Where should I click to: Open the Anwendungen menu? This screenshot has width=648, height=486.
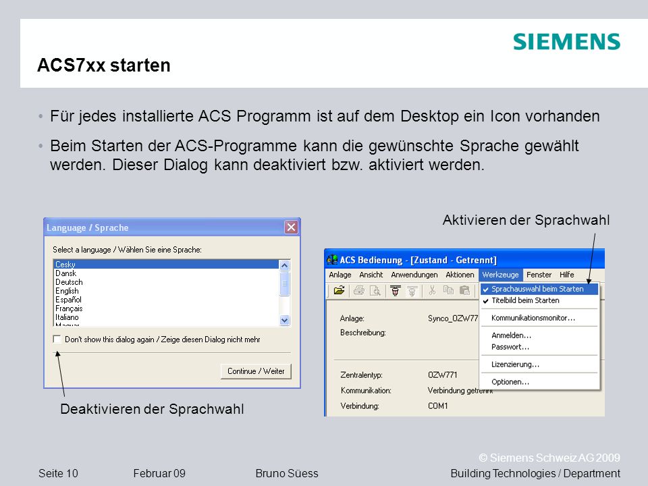[414, 275]
